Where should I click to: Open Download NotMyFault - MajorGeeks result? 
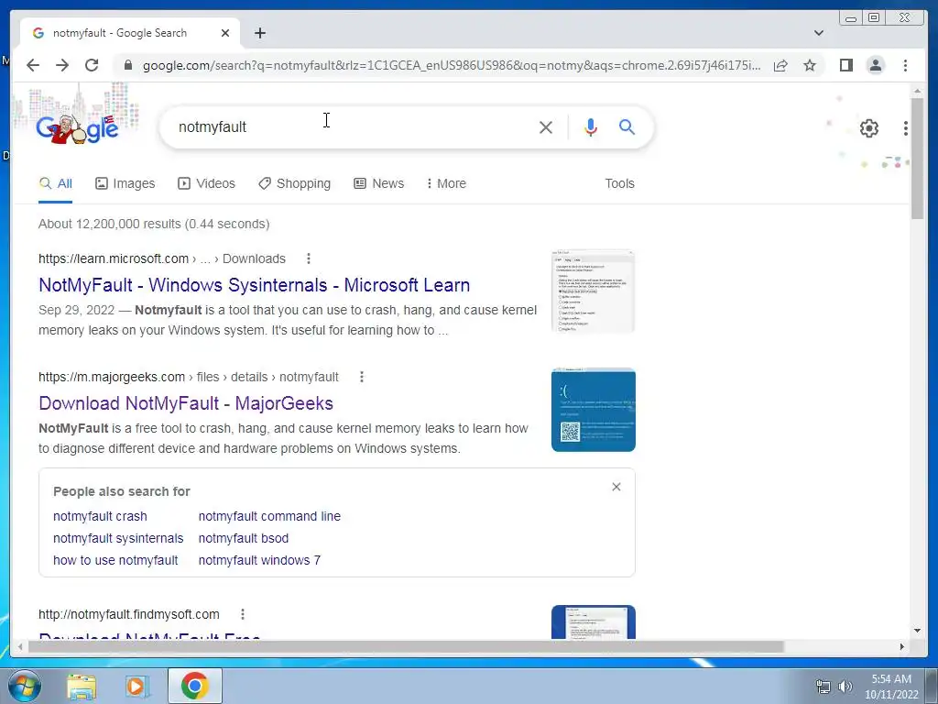coord(186,403)
